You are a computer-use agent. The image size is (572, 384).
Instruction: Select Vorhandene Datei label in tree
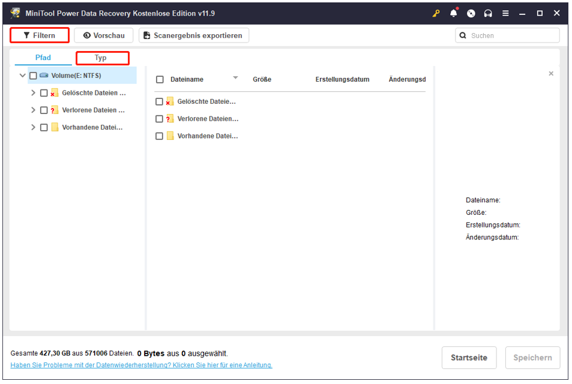[x=92, y=127]
